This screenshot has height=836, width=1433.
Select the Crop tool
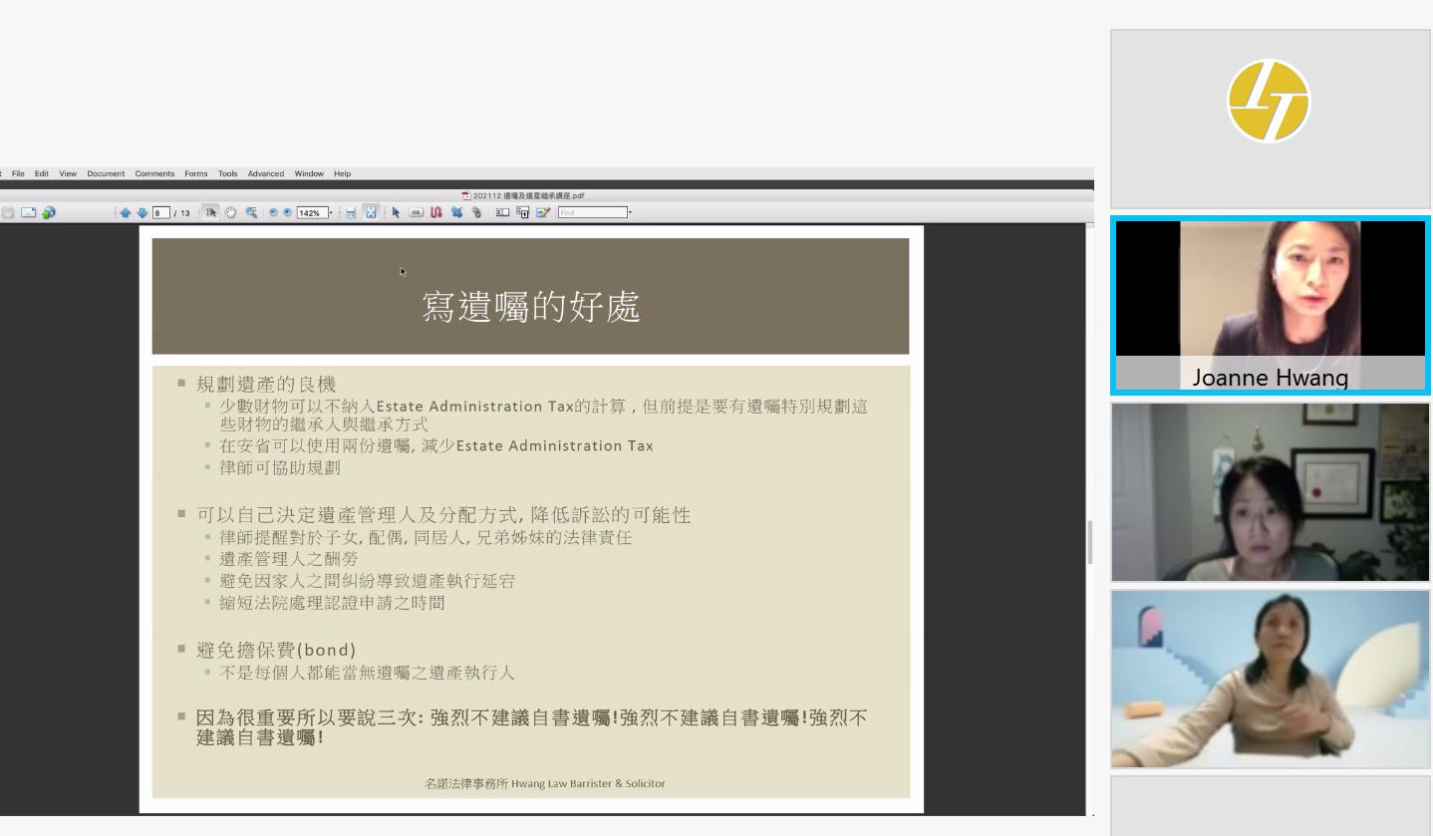click(x=456, y=212)
